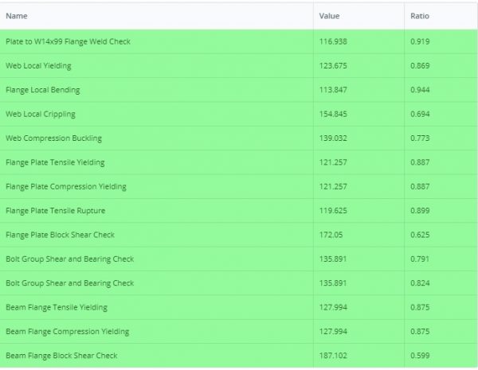Click the Value column header
Image resolution: width=478 pixels, height=370 pixels.
tap(329, 16)
